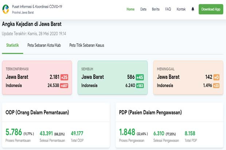Click the Total PDP label
The image size is (226, 150).
click(x=191, y=141)
